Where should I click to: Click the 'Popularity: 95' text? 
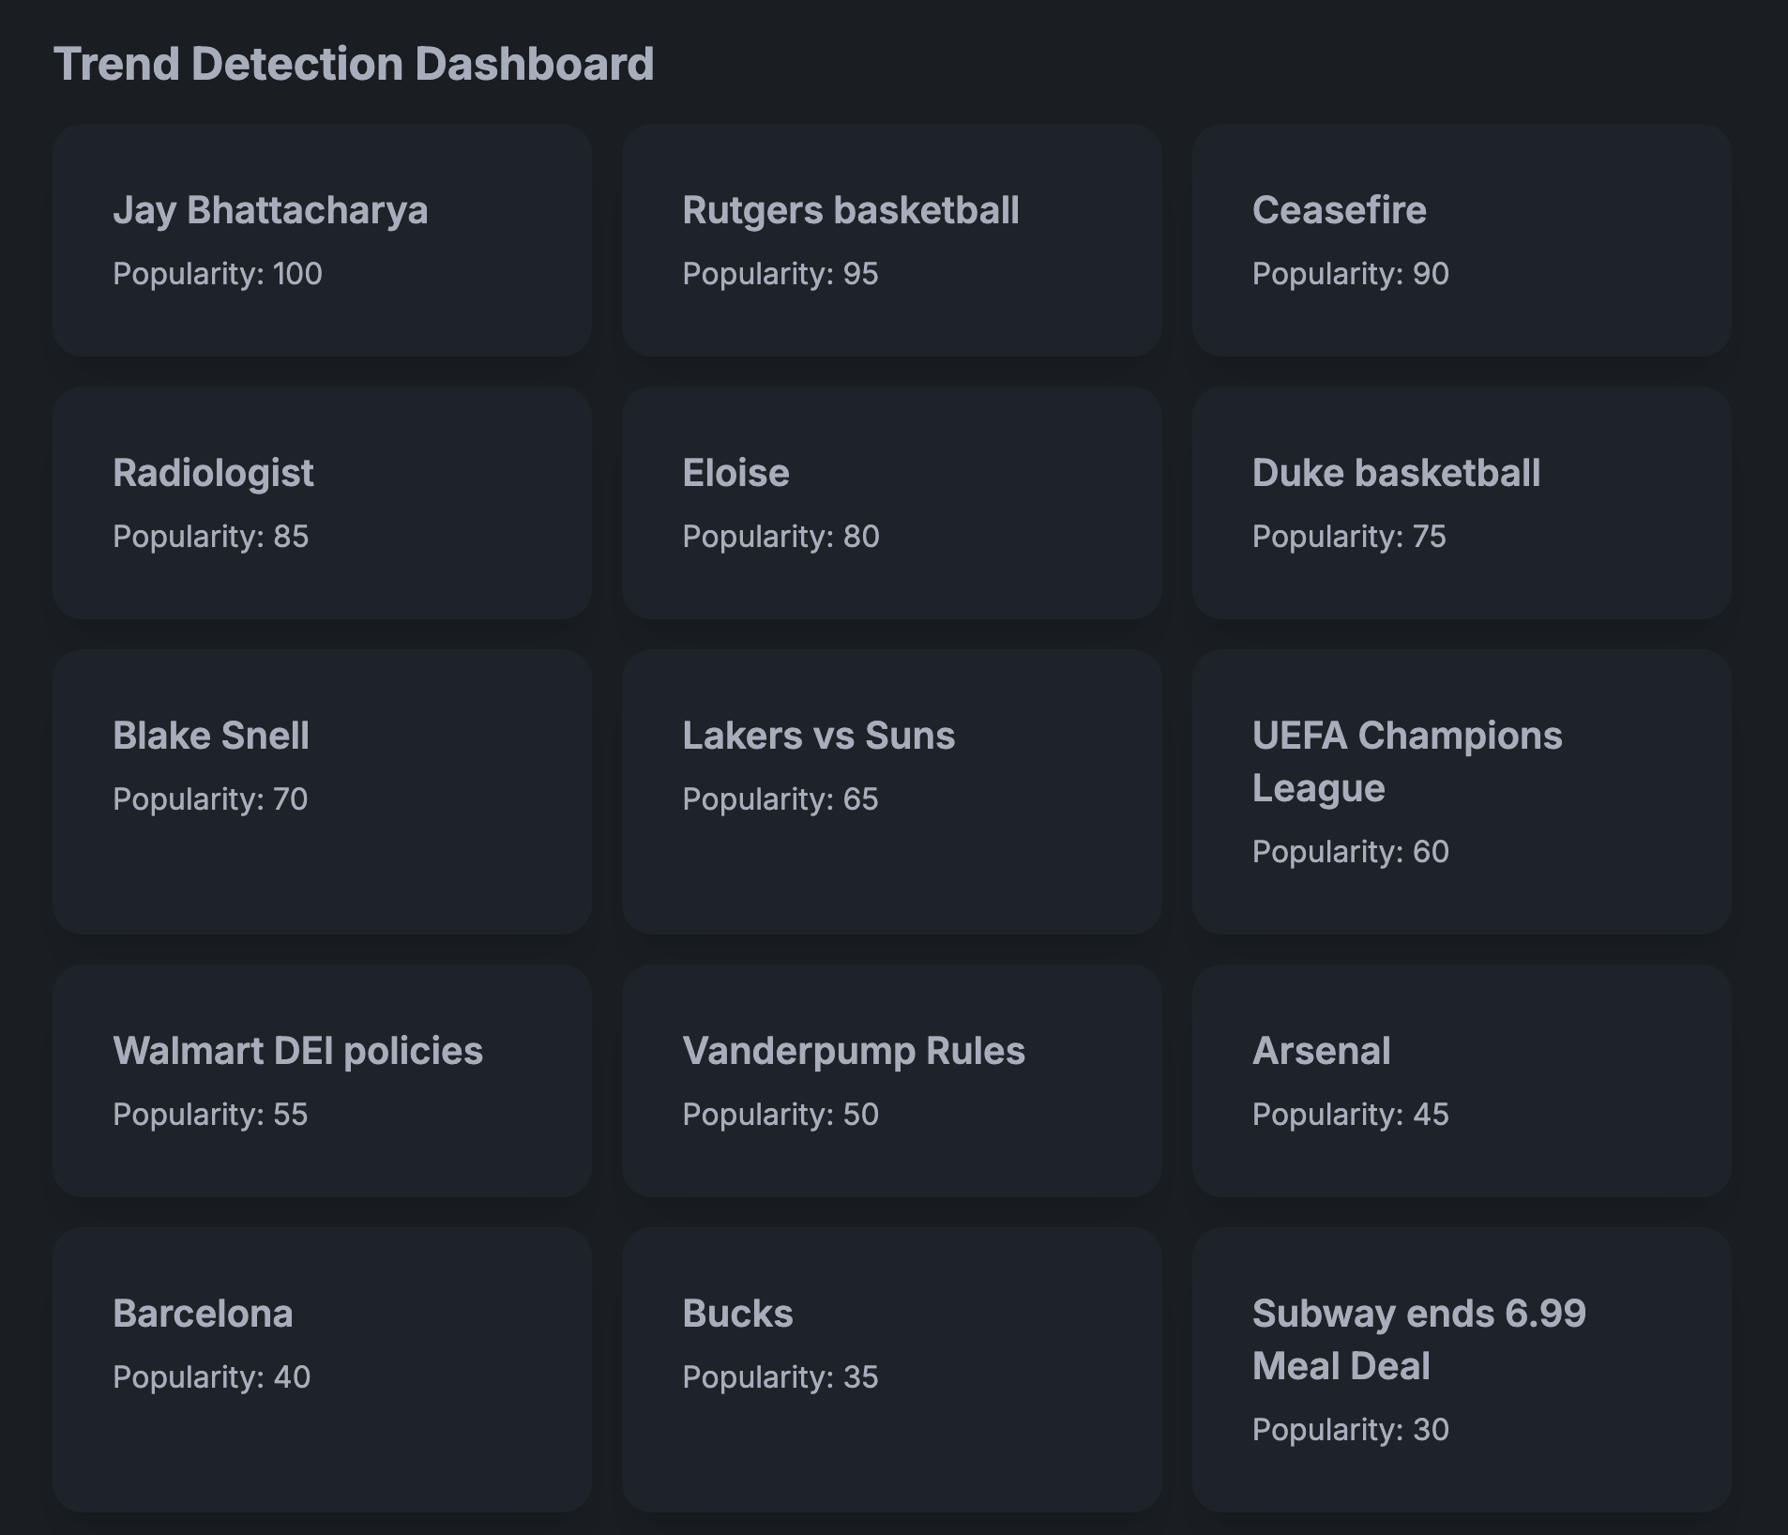(x=780, y=274)
